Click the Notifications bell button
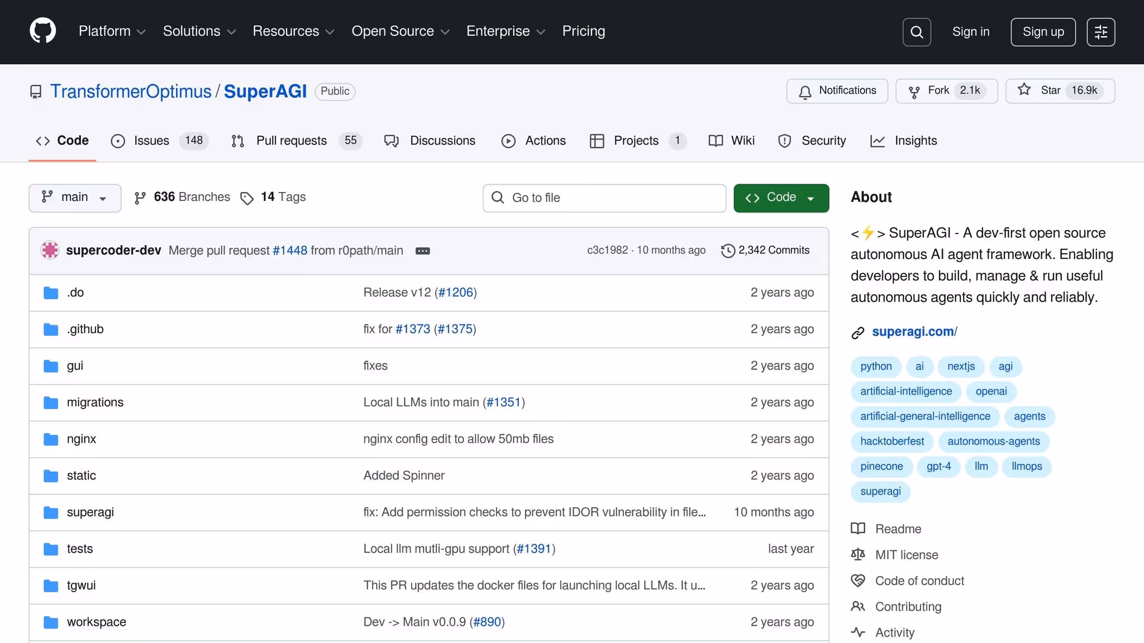Viewport: 1144px width, 643px height. point(837,90)
